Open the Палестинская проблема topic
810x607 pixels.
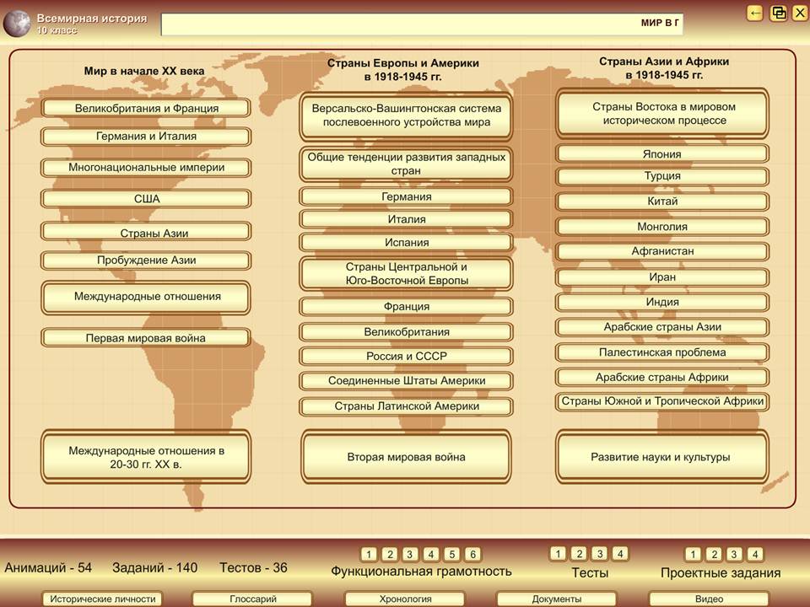point(663,352)
